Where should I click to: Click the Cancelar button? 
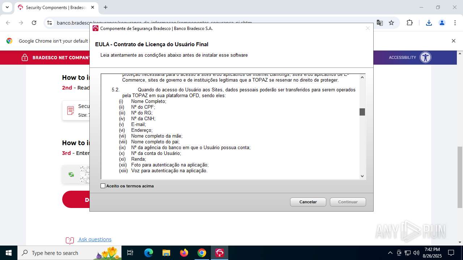click(x=308, y=202)
